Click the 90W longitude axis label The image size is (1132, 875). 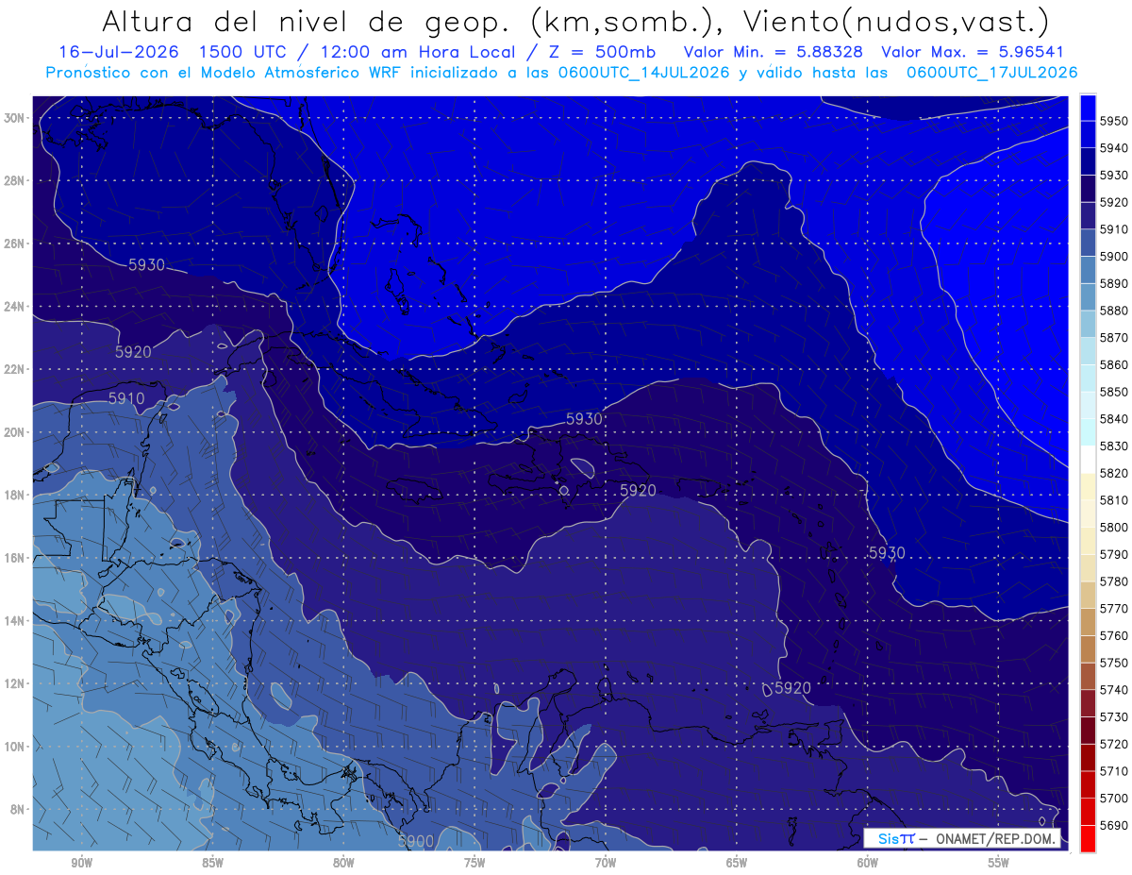81,863
